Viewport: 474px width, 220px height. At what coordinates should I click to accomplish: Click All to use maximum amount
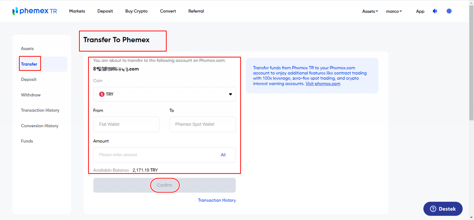point(223,155)
